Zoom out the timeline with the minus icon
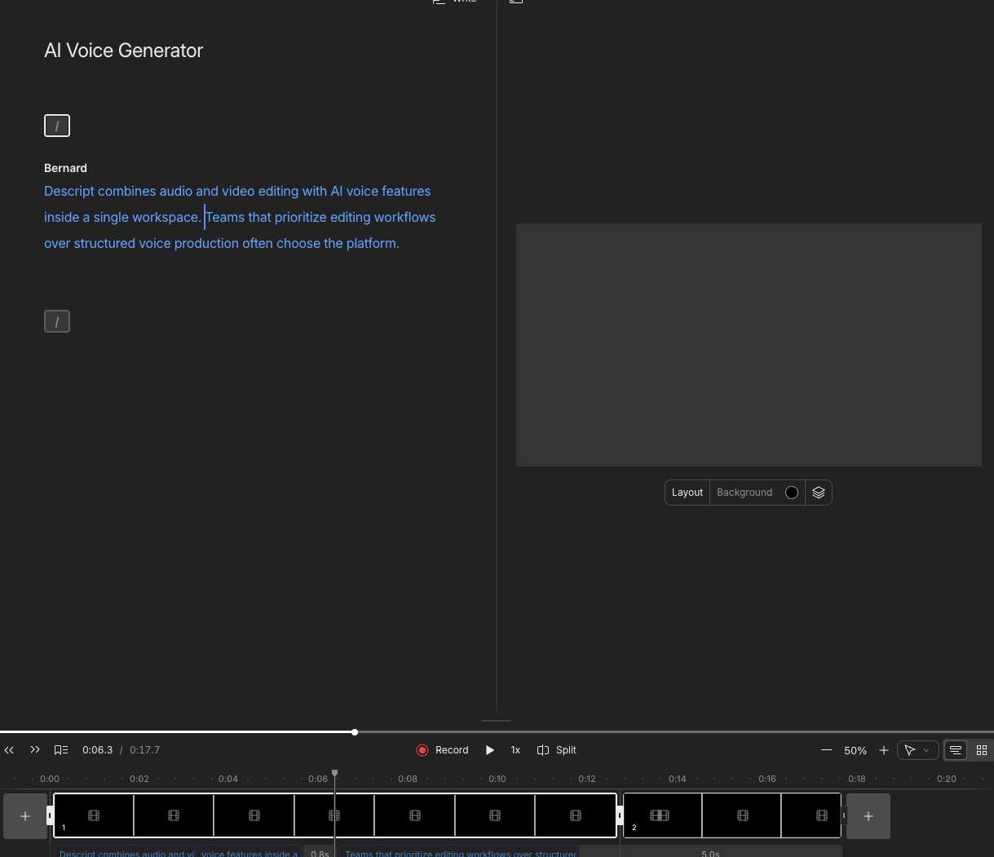Viewport: 994px width, 857px height. tap(827, 750)
